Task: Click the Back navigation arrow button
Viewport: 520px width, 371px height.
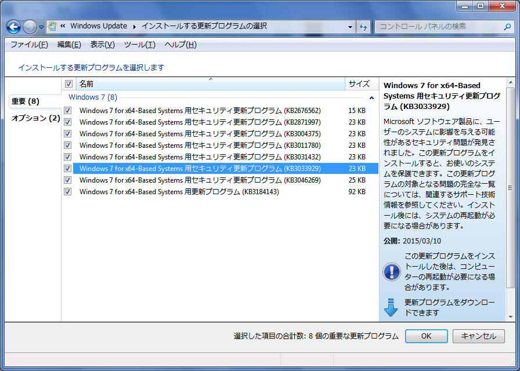Action: 13,27
